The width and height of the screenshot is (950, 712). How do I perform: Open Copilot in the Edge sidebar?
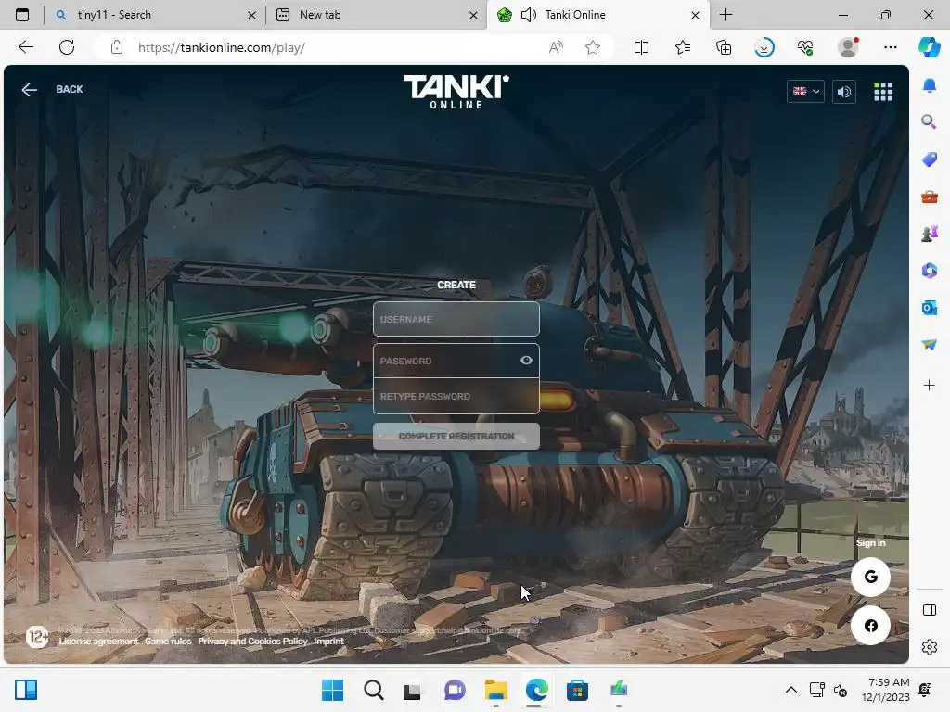929,47
